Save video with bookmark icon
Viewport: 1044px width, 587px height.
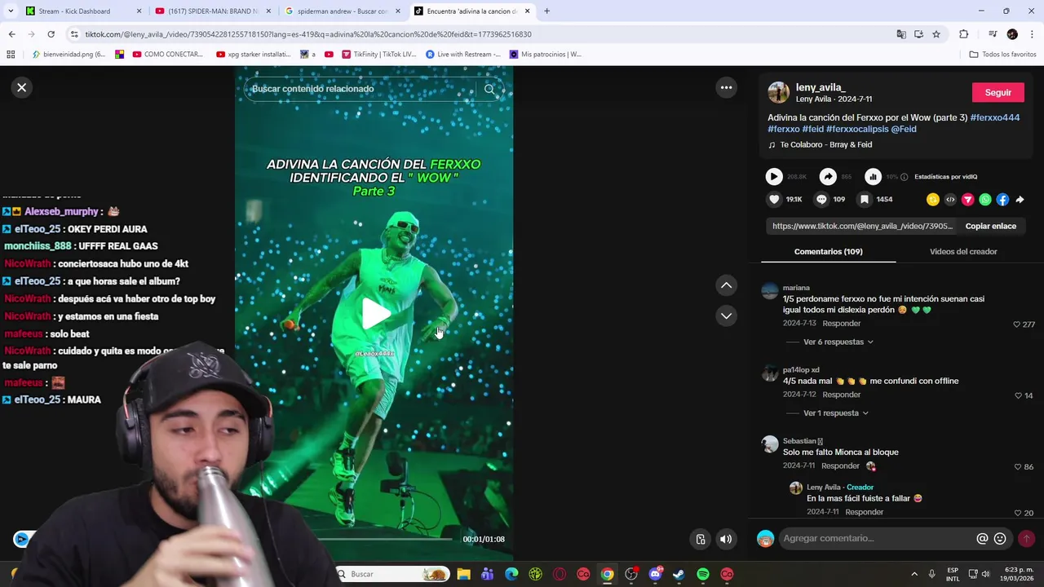[864, 199]
